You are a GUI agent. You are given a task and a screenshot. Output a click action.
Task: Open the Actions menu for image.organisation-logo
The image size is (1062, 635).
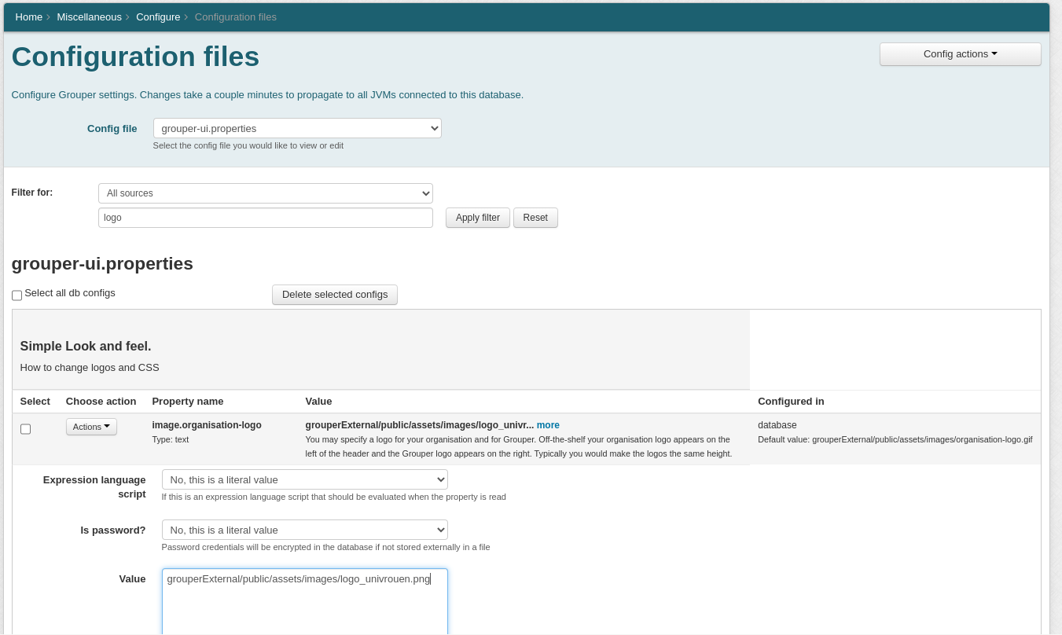point(91,427)
